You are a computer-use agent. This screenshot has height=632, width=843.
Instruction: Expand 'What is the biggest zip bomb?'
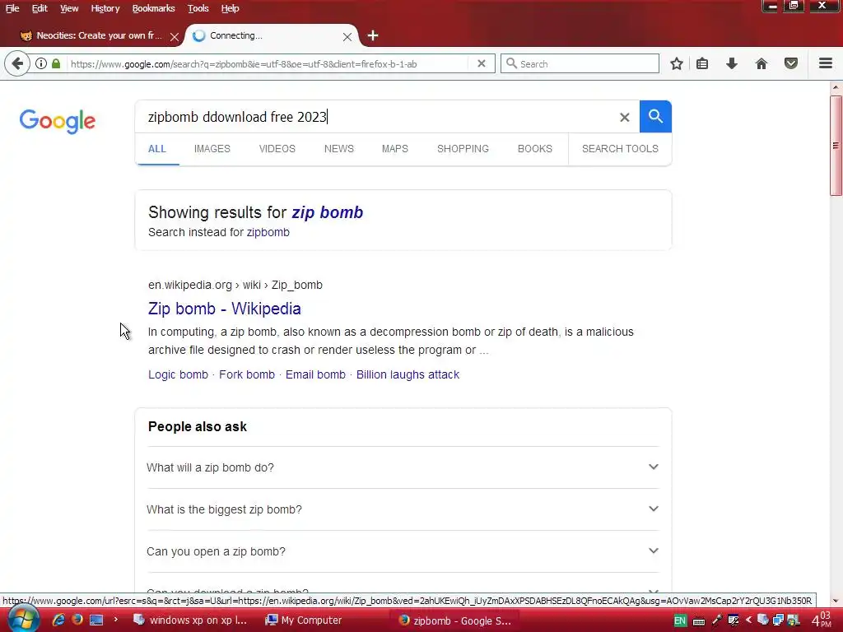tap(403, 509)
